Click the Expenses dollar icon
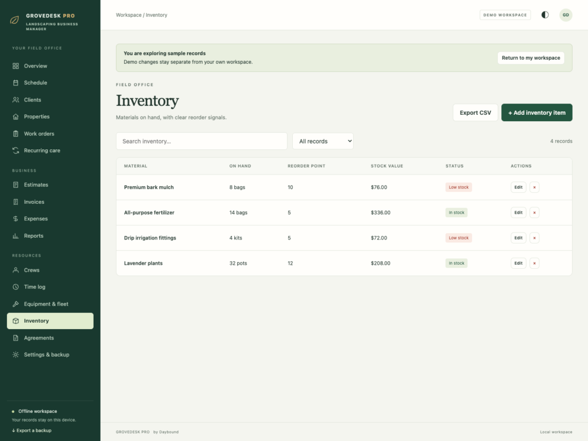 (16, 219)
